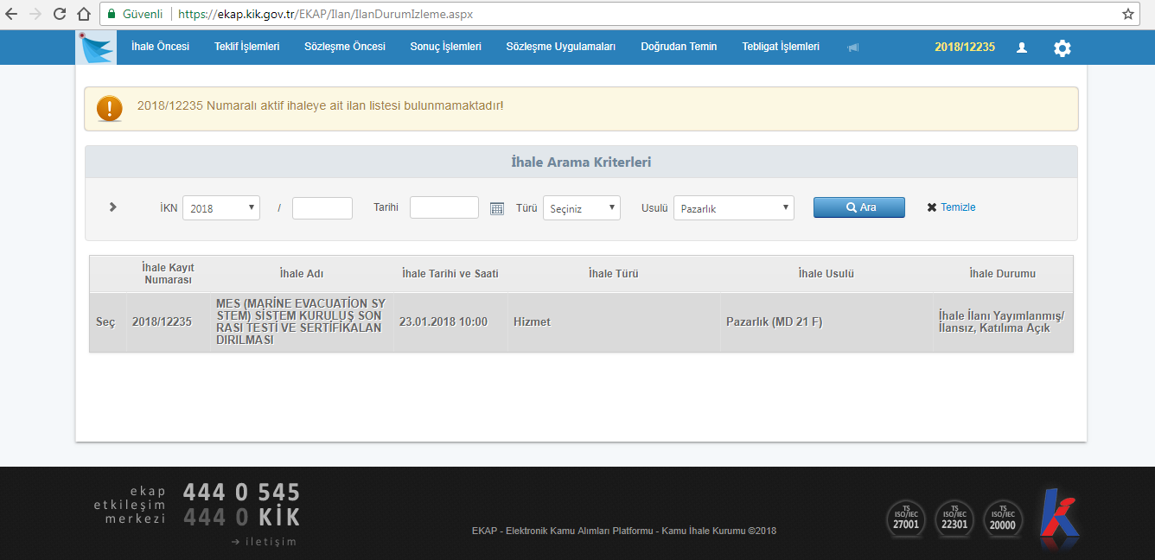Click the KİK logo in footer

[x=1058, y=519]
